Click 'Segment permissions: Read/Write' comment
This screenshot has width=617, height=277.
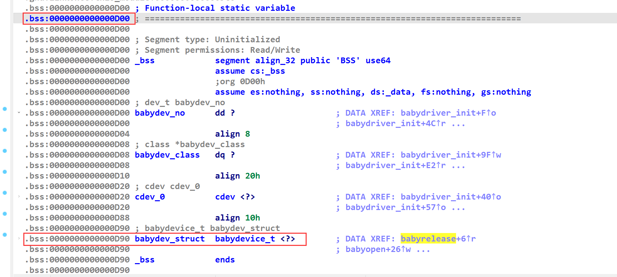tap(217, 50)
